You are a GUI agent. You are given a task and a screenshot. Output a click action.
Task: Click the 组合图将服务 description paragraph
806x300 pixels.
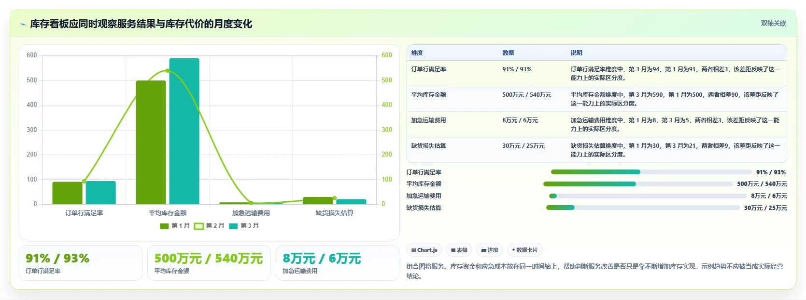coord(596,271)
